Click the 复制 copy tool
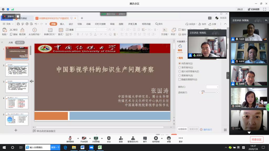Viewport: 269px width, 151px height. (14, 34)
